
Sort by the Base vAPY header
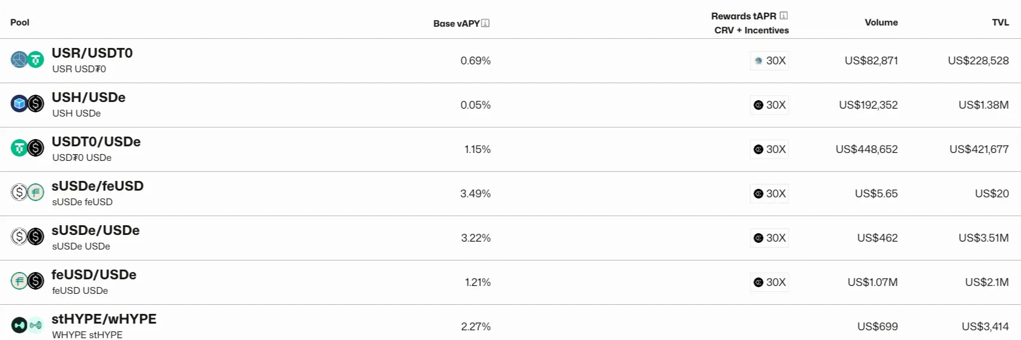(x=456, y=23)
